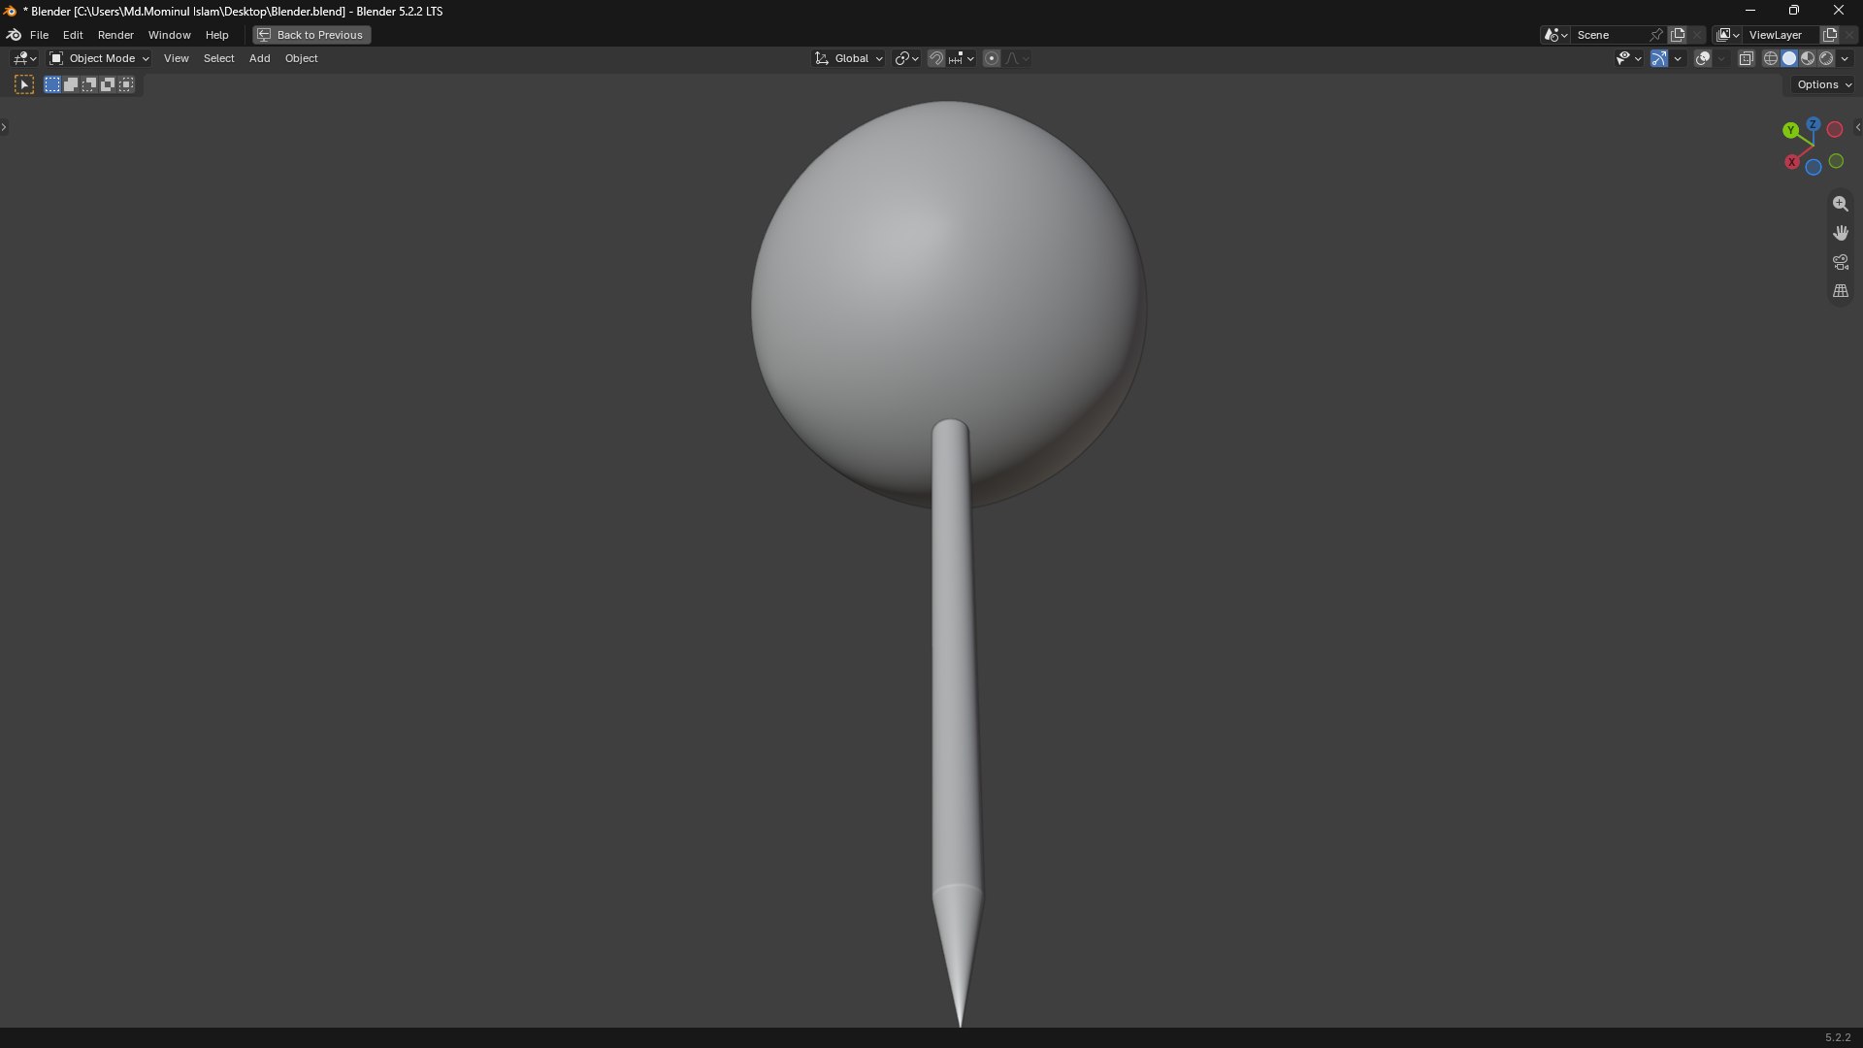Screen dimensions: 1863x1048
Task: Toggle viewport gizmos display
Action: coord(1659,58)
